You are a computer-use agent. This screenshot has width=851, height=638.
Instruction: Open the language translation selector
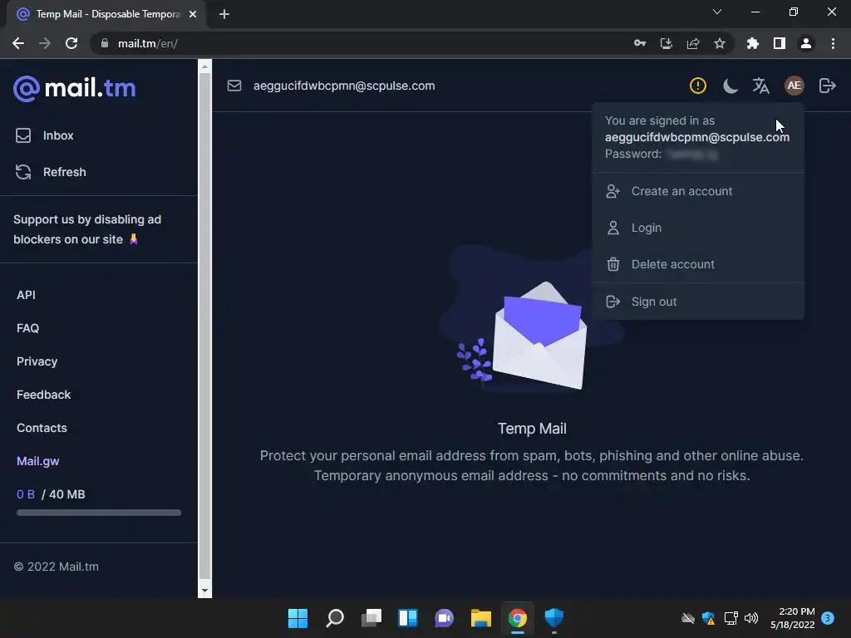tap(761, 86)
